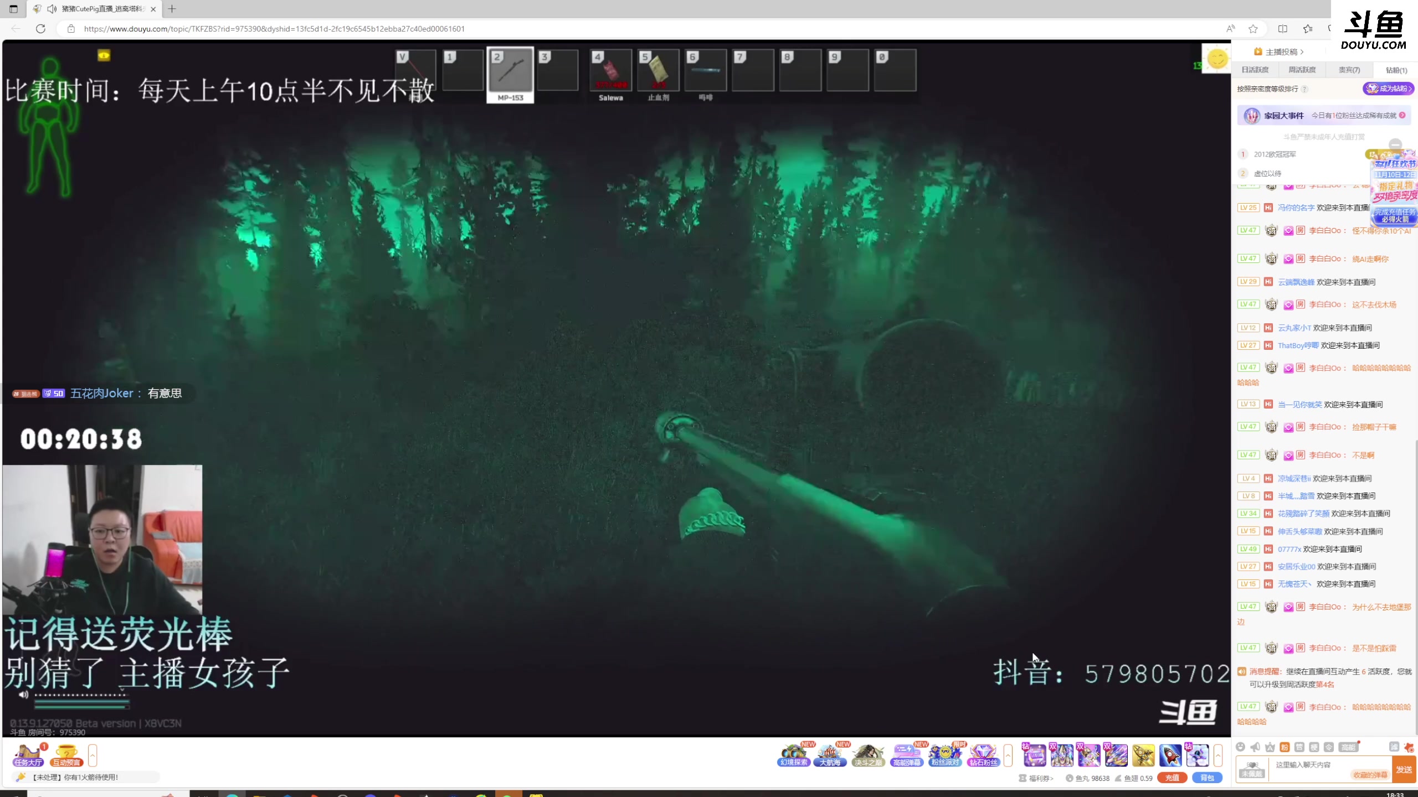This screenshot has width=1418, height=797.
Task: Click the sun face icon on video
Action: (x=1217, y=58)
